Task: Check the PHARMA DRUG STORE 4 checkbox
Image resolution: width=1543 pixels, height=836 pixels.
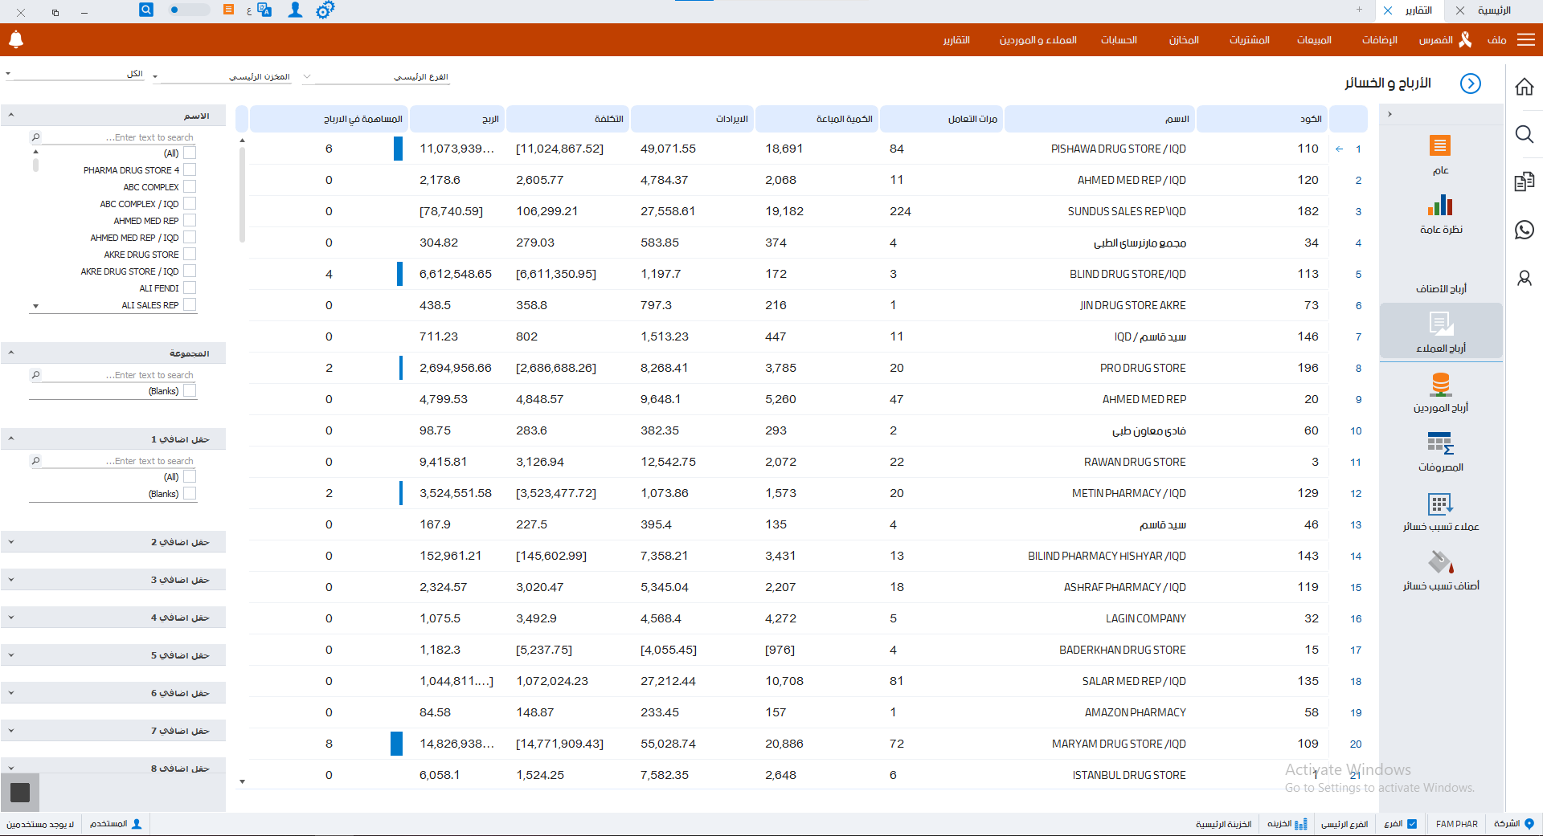Action: pos(190,170)
